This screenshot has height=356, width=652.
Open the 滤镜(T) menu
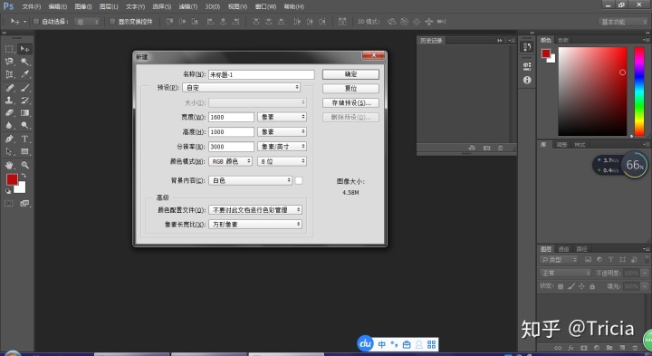[x=188, y=6]
